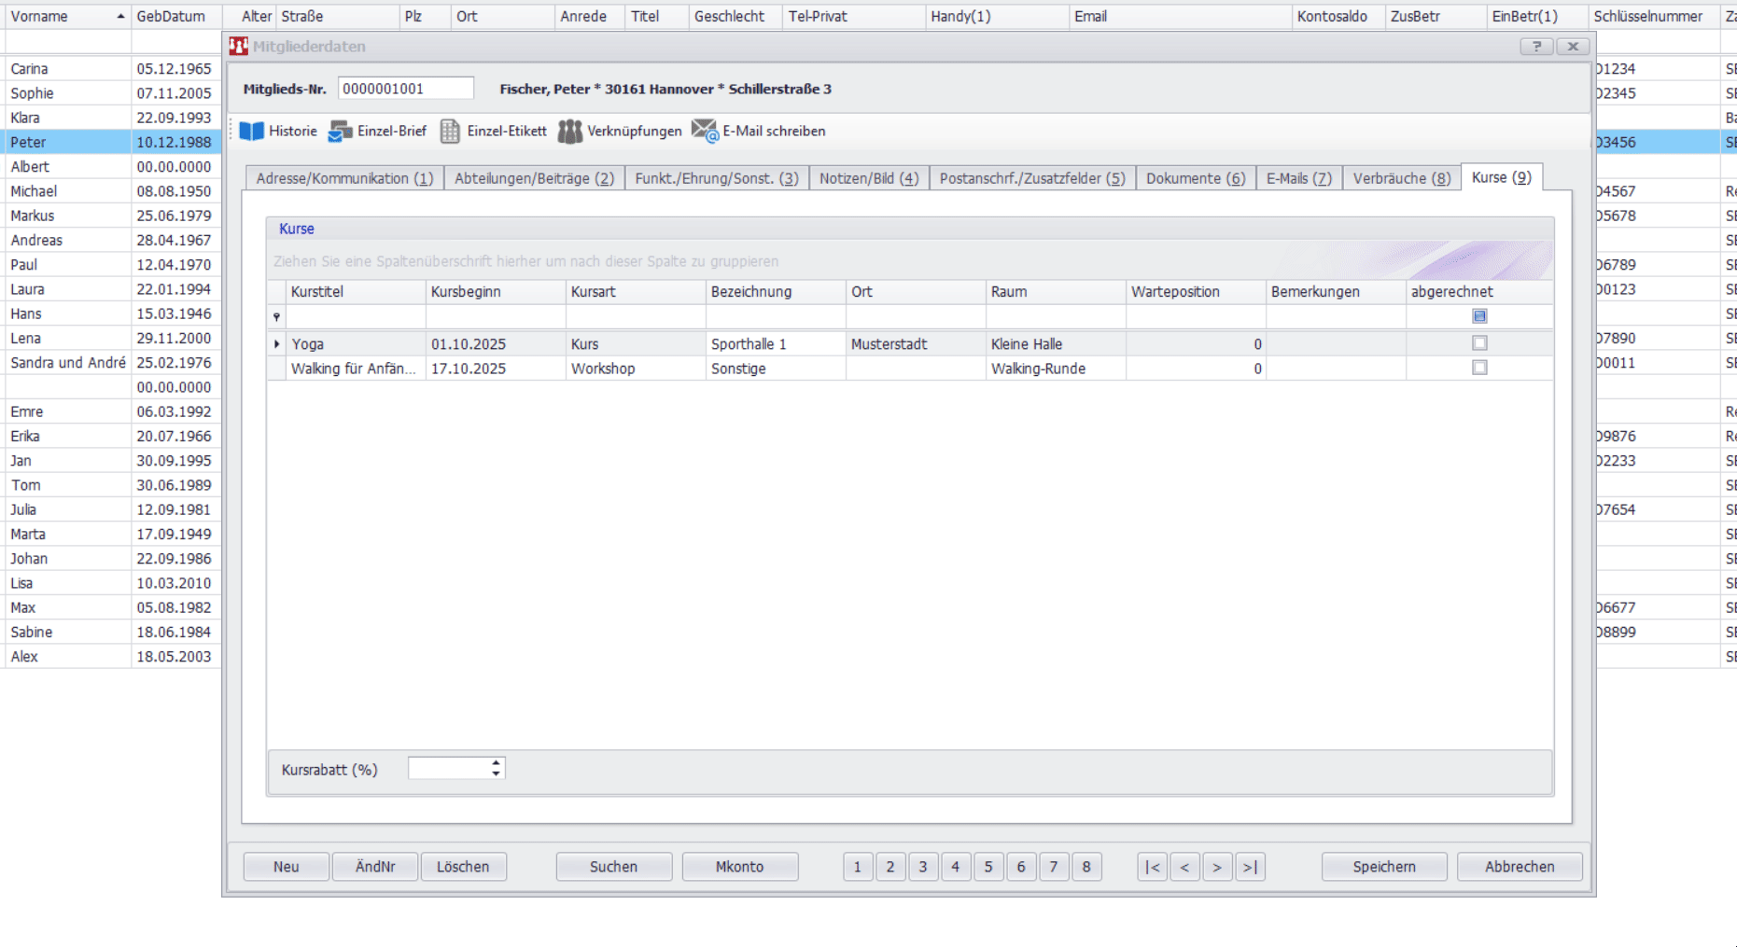Jump to last record navigation button

point(1250,867)
